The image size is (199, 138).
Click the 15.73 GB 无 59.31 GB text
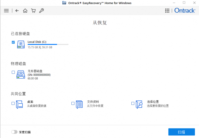(40, 47)
